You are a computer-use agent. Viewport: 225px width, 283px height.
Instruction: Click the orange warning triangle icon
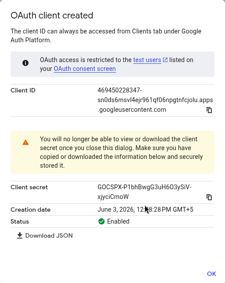click(x=25, y=143)
